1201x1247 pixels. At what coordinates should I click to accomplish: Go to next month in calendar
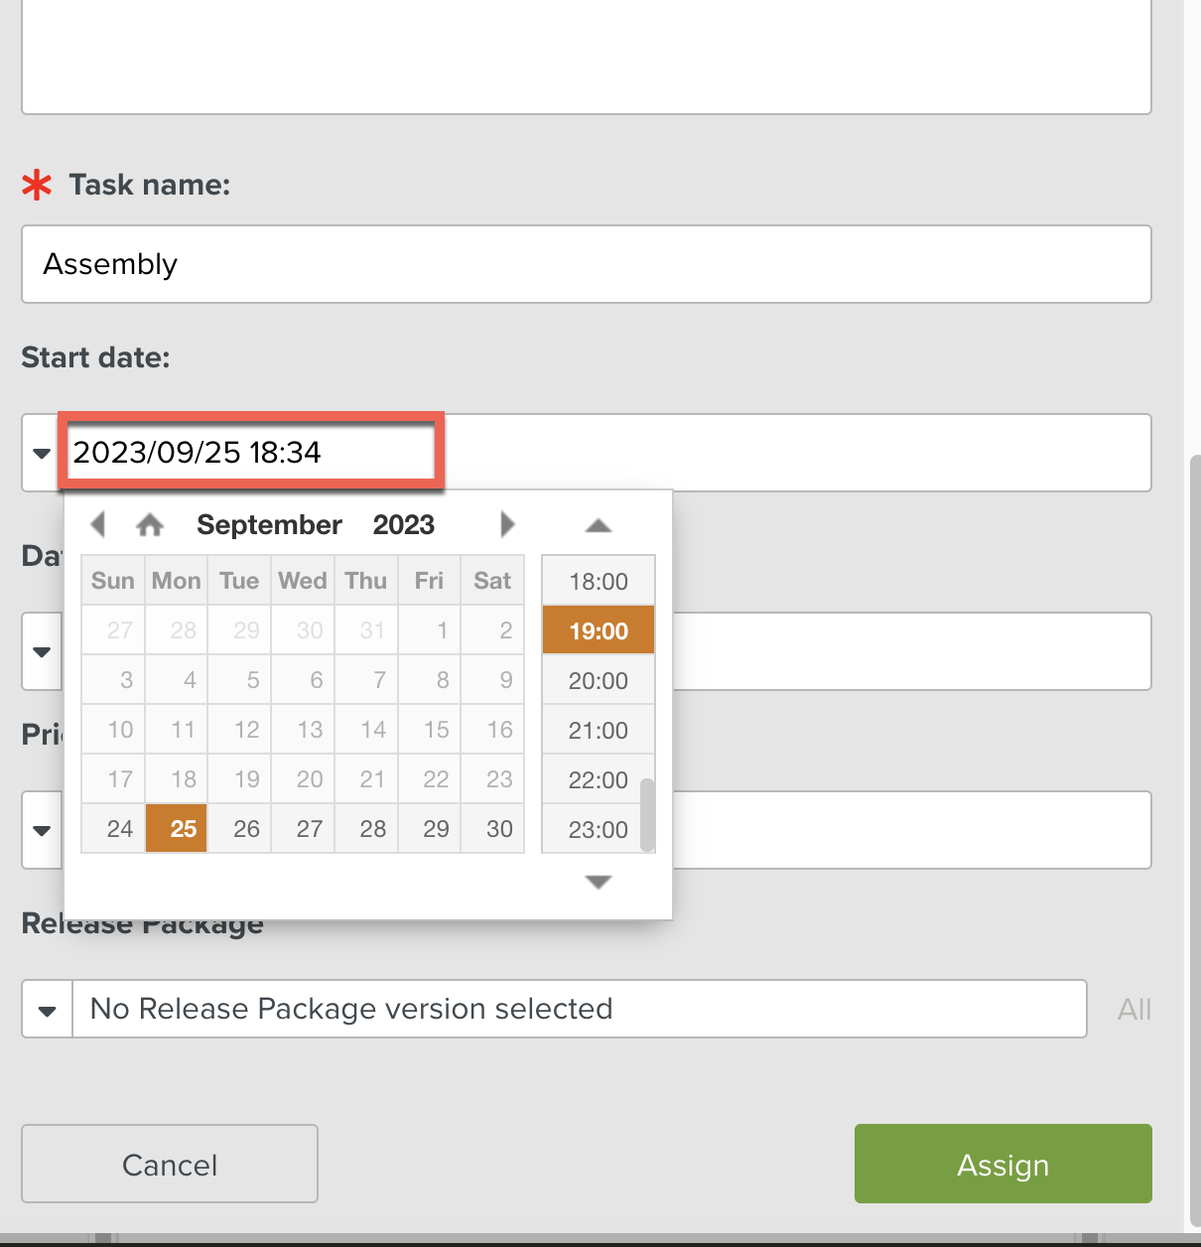507,524
